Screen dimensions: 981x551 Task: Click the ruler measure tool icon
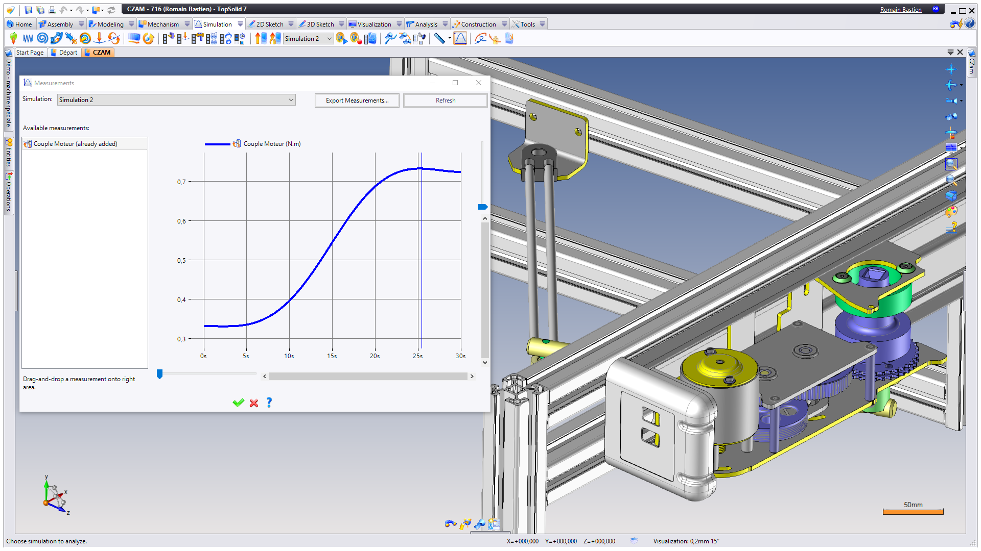pos(439,39)
